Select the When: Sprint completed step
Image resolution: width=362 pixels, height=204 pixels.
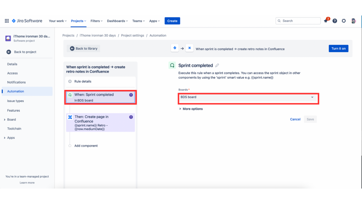click(100, 97)
